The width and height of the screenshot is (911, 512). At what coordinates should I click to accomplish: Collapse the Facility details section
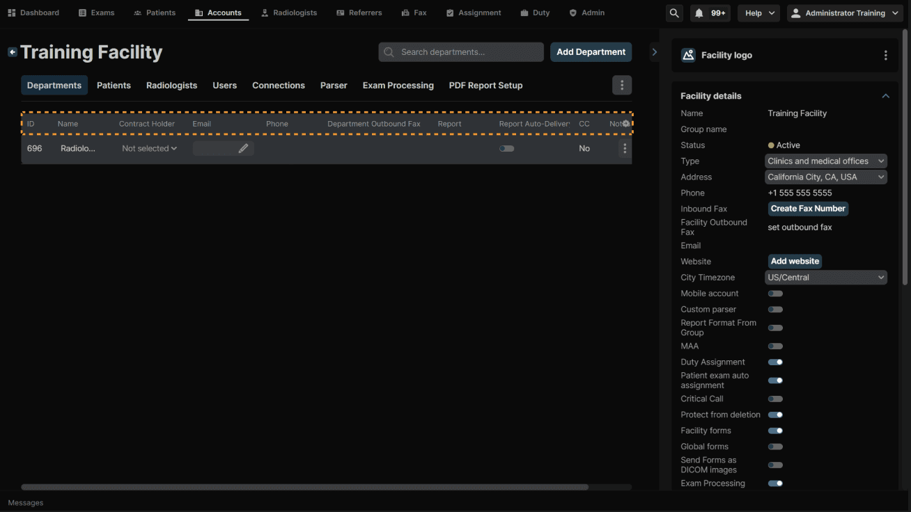885,96
